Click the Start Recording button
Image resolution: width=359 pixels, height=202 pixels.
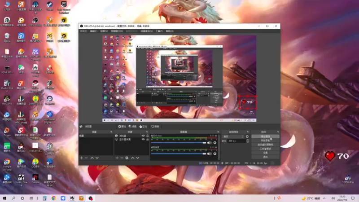click(x=265, y=141)
